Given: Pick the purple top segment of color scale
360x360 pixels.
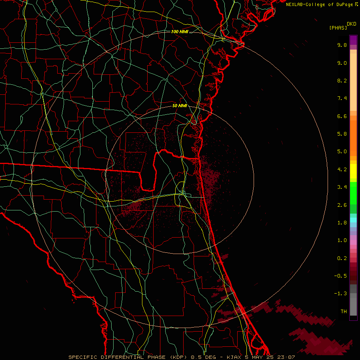Looking at the screenshot, I should [x=353, y=40].
